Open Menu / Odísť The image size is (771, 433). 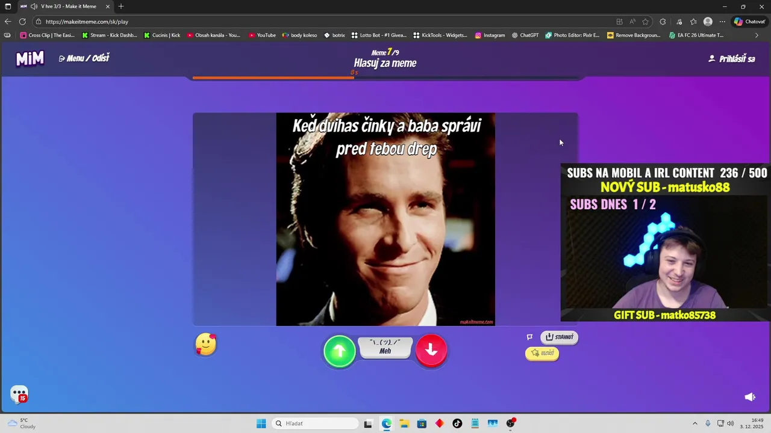84,58
